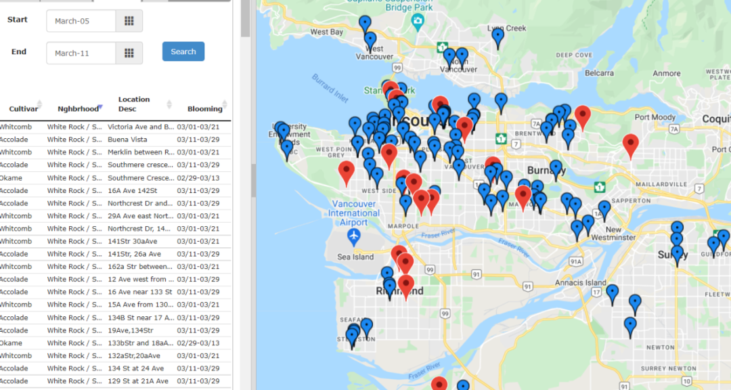Select the 16 Ave near 133 St row
The width and height of the screenshot is (731, 390).
click(115, 292)
